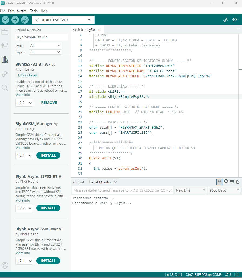Toggle autoscroll in the Serial Monitor
The image size is (242, 278).
coord(220,182)
